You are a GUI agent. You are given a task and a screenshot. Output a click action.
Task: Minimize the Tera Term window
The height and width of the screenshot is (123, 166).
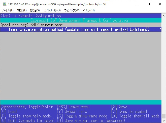[137, 4]
